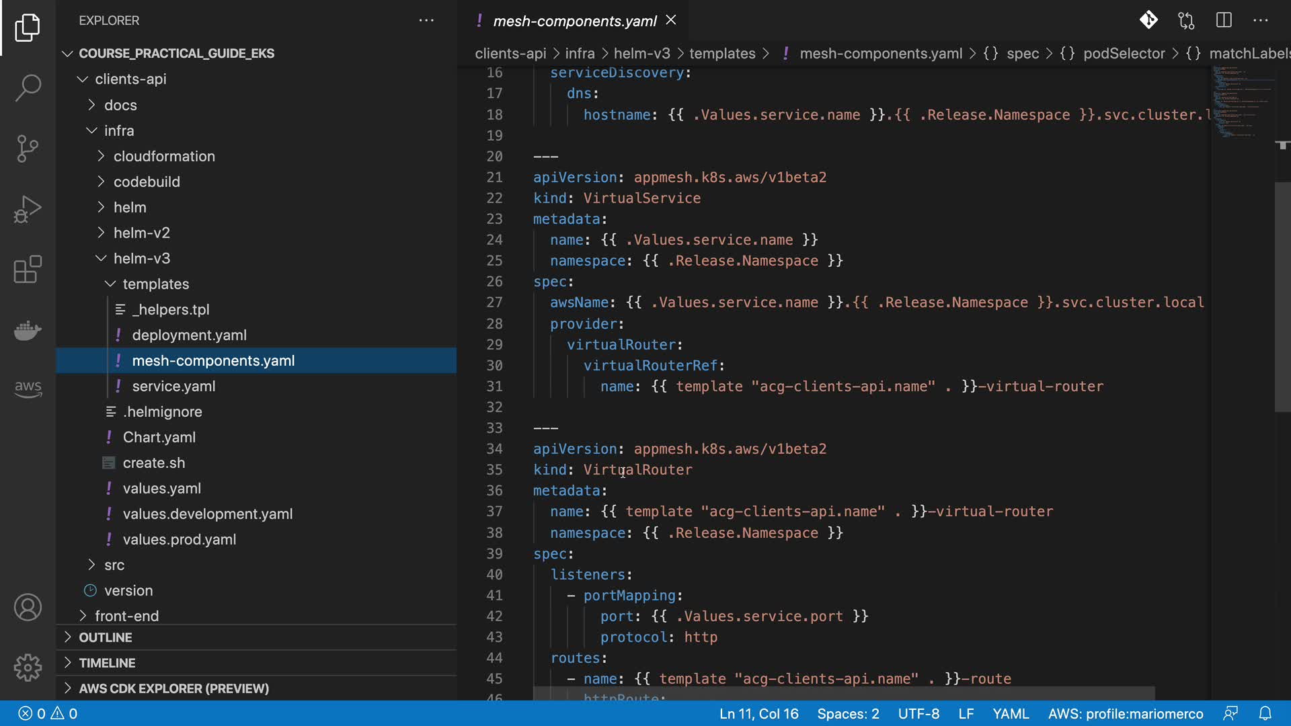Image resolution: width=1291 pixels, height=726 pixels.
Task: Open the Run and Debug view
Action: pyautogui.click(x=28, y=209)
